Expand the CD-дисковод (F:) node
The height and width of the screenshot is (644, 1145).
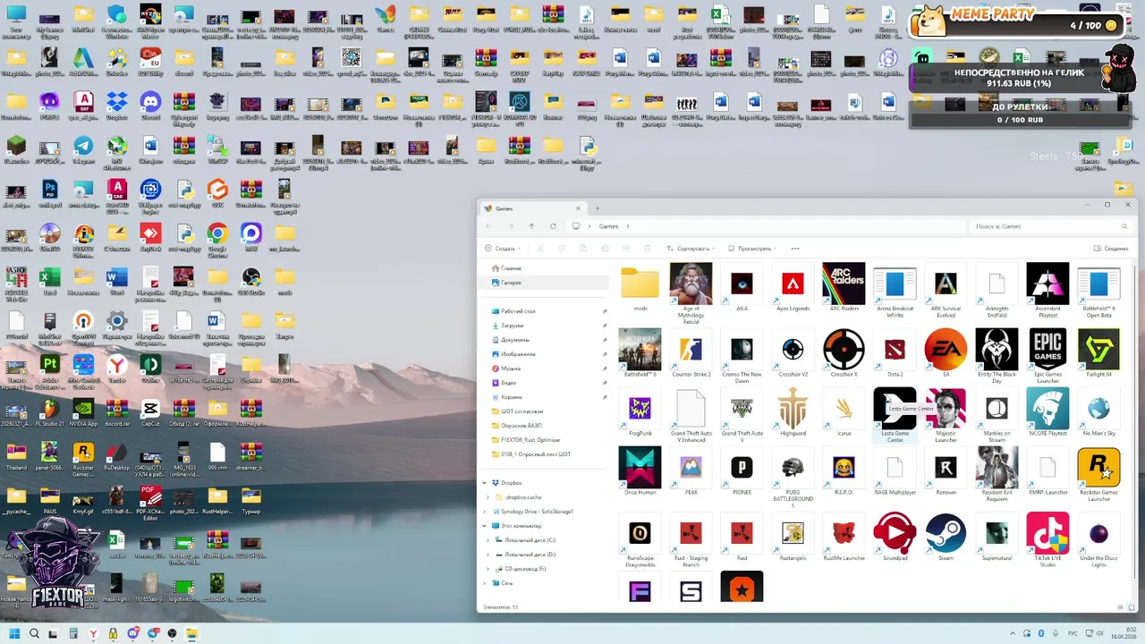pos(488,569)
